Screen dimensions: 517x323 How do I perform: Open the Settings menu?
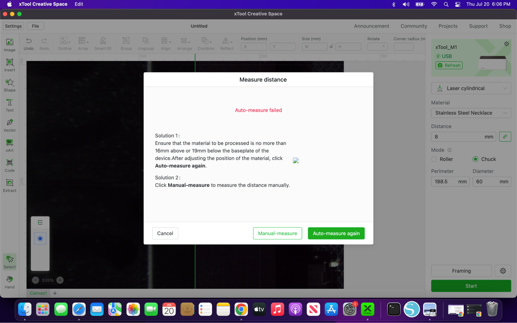13,26
